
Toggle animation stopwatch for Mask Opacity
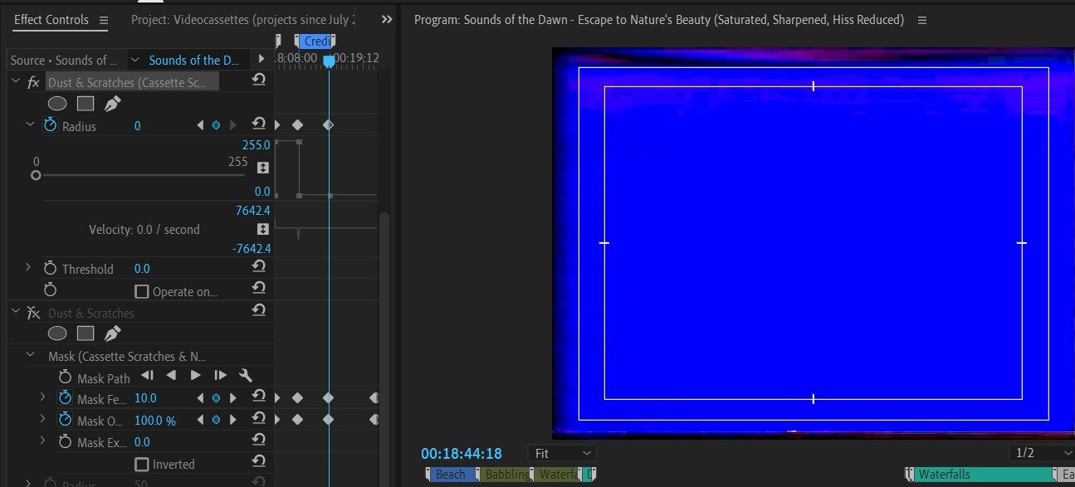point(65,420)
